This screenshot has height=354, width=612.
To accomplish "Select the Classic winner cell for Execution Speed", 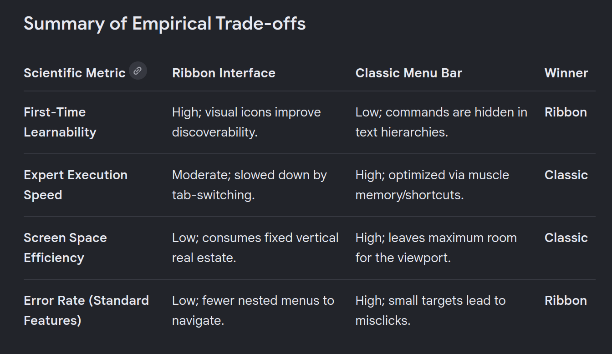I will (x=566, y=175).
